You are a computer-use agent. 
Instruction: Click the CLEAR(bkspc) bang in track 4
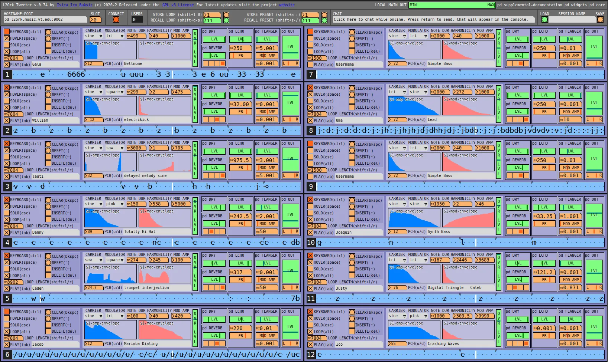pos(48,200)
